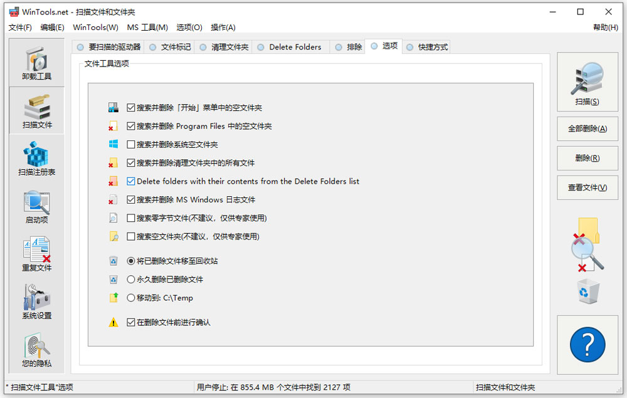The image size is (627, 398).
Task: Click the 文件工具选项 group label
Action: [107, 63]
